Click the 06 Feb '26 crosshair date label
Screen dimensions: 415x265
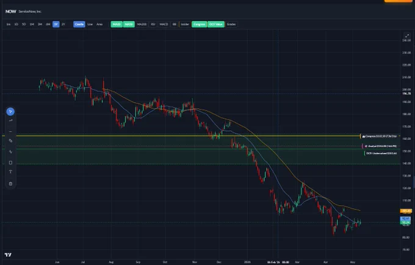point(278,262)
